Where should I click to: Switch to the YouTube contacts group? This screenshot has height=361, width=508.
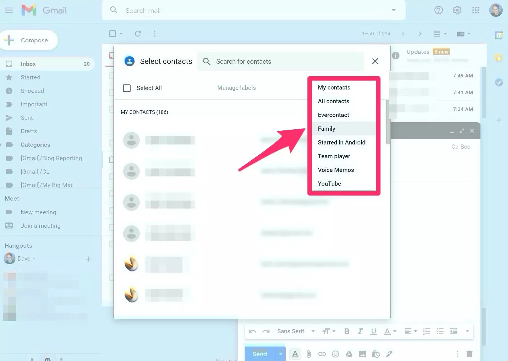(329, 183)
